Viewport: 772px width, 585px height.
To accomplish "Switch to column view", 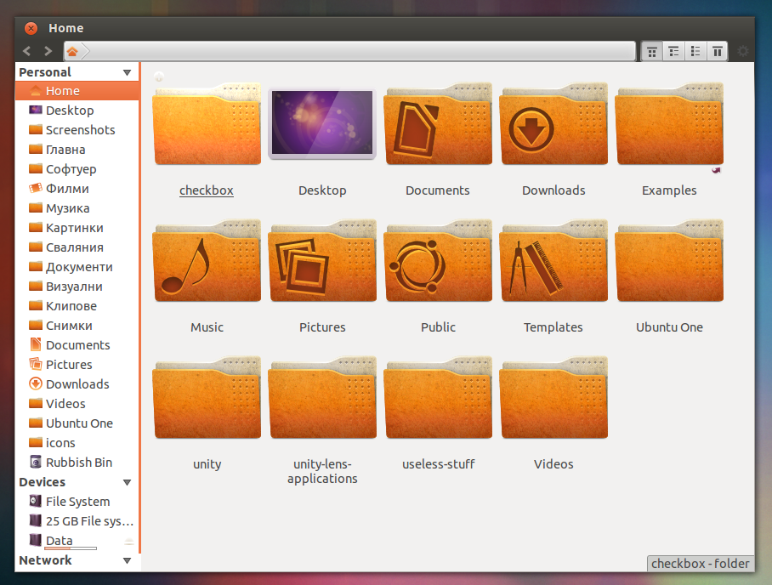I will (x=718, y=52).
